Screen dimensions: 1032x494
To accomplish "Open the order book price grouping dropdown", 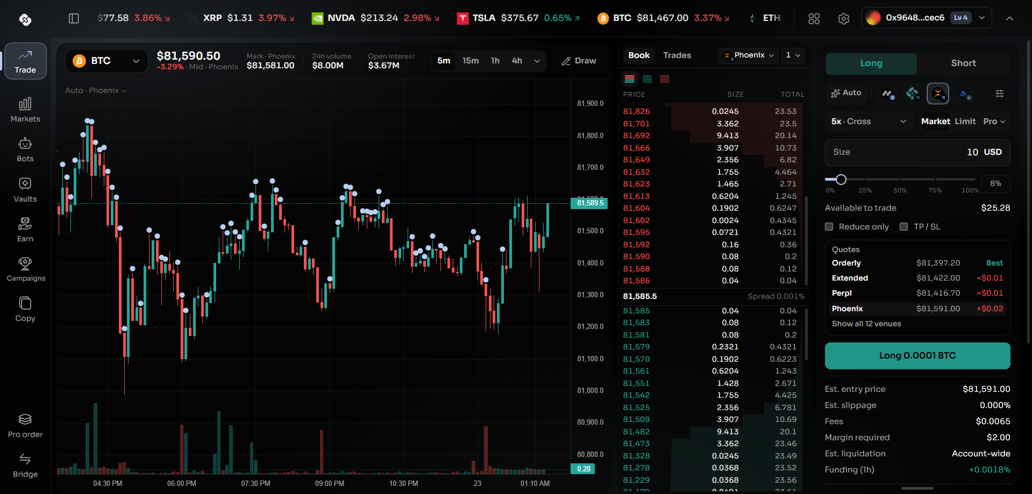I will click(x=793, y=55).
